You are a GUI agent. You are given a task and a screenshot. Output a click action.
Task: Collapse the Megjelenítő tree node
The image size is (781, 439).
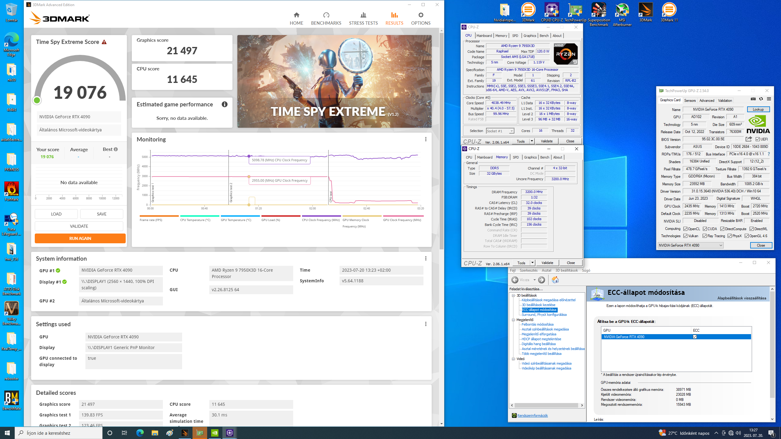[513, 320]
